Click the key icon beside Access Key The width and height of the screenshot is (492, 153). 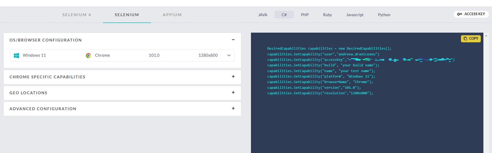(460, 14)
